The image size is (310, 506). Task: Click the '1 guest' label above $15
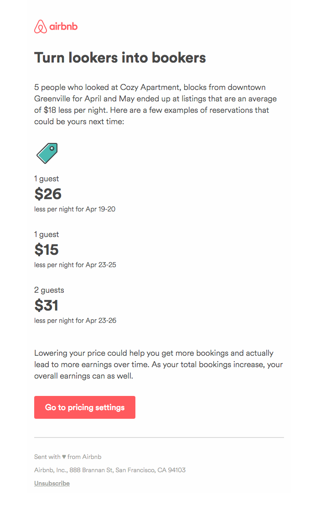click(46, 234)
